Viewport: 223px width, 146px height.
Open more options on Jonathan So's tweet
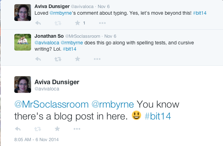click(x=97, y=59)
